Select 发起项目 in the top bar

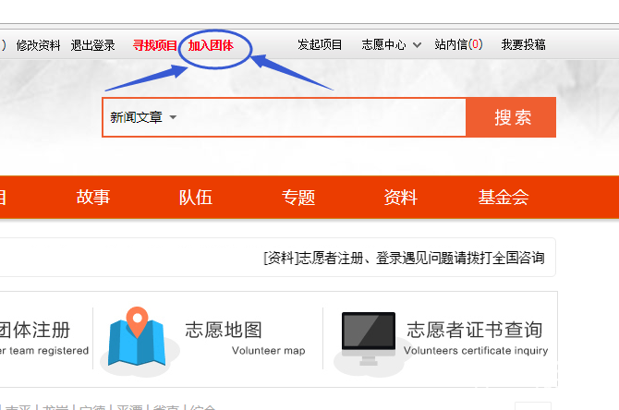click(x=320, y=44)
